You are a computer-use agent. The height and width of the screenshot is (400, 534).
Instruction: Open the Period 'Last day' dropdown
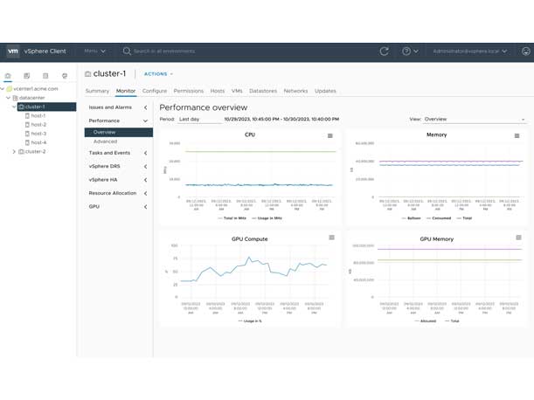coord(199,119)
